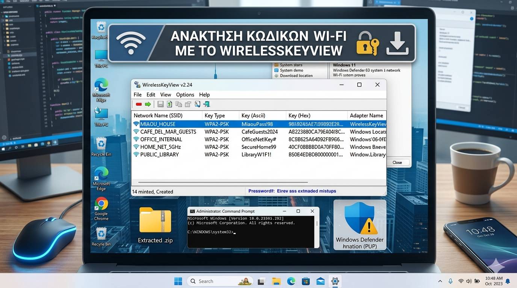517x288 pixels.
Task: Select the PUBLIC_LIBRARY network entry
Action: [159, 154]
